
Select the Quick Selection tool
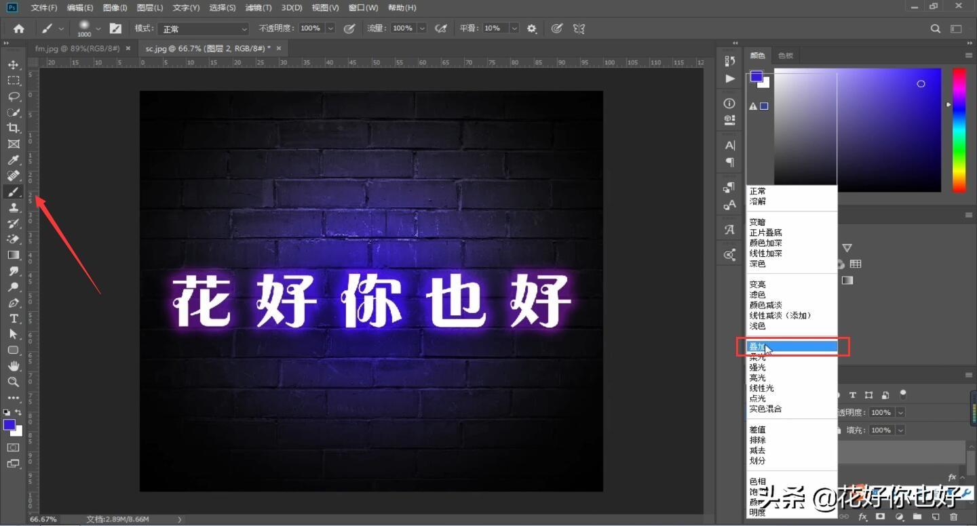[x=13, y=112]
